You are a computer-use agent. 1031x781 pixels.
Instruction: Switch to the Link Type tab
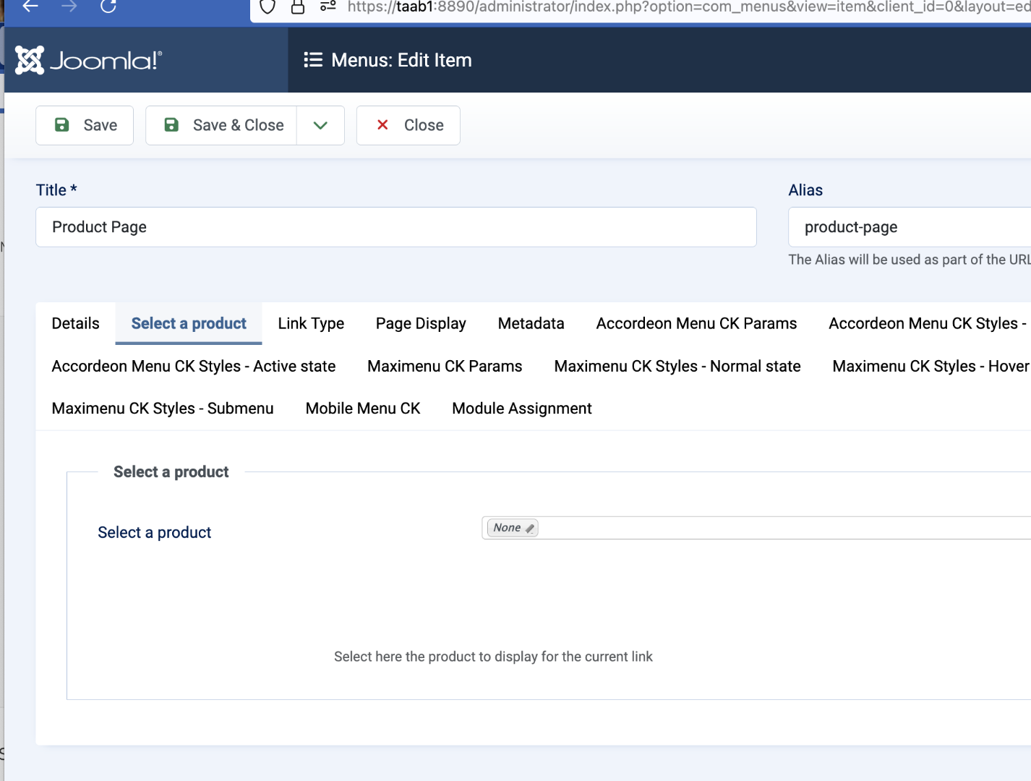pos(311,323)
